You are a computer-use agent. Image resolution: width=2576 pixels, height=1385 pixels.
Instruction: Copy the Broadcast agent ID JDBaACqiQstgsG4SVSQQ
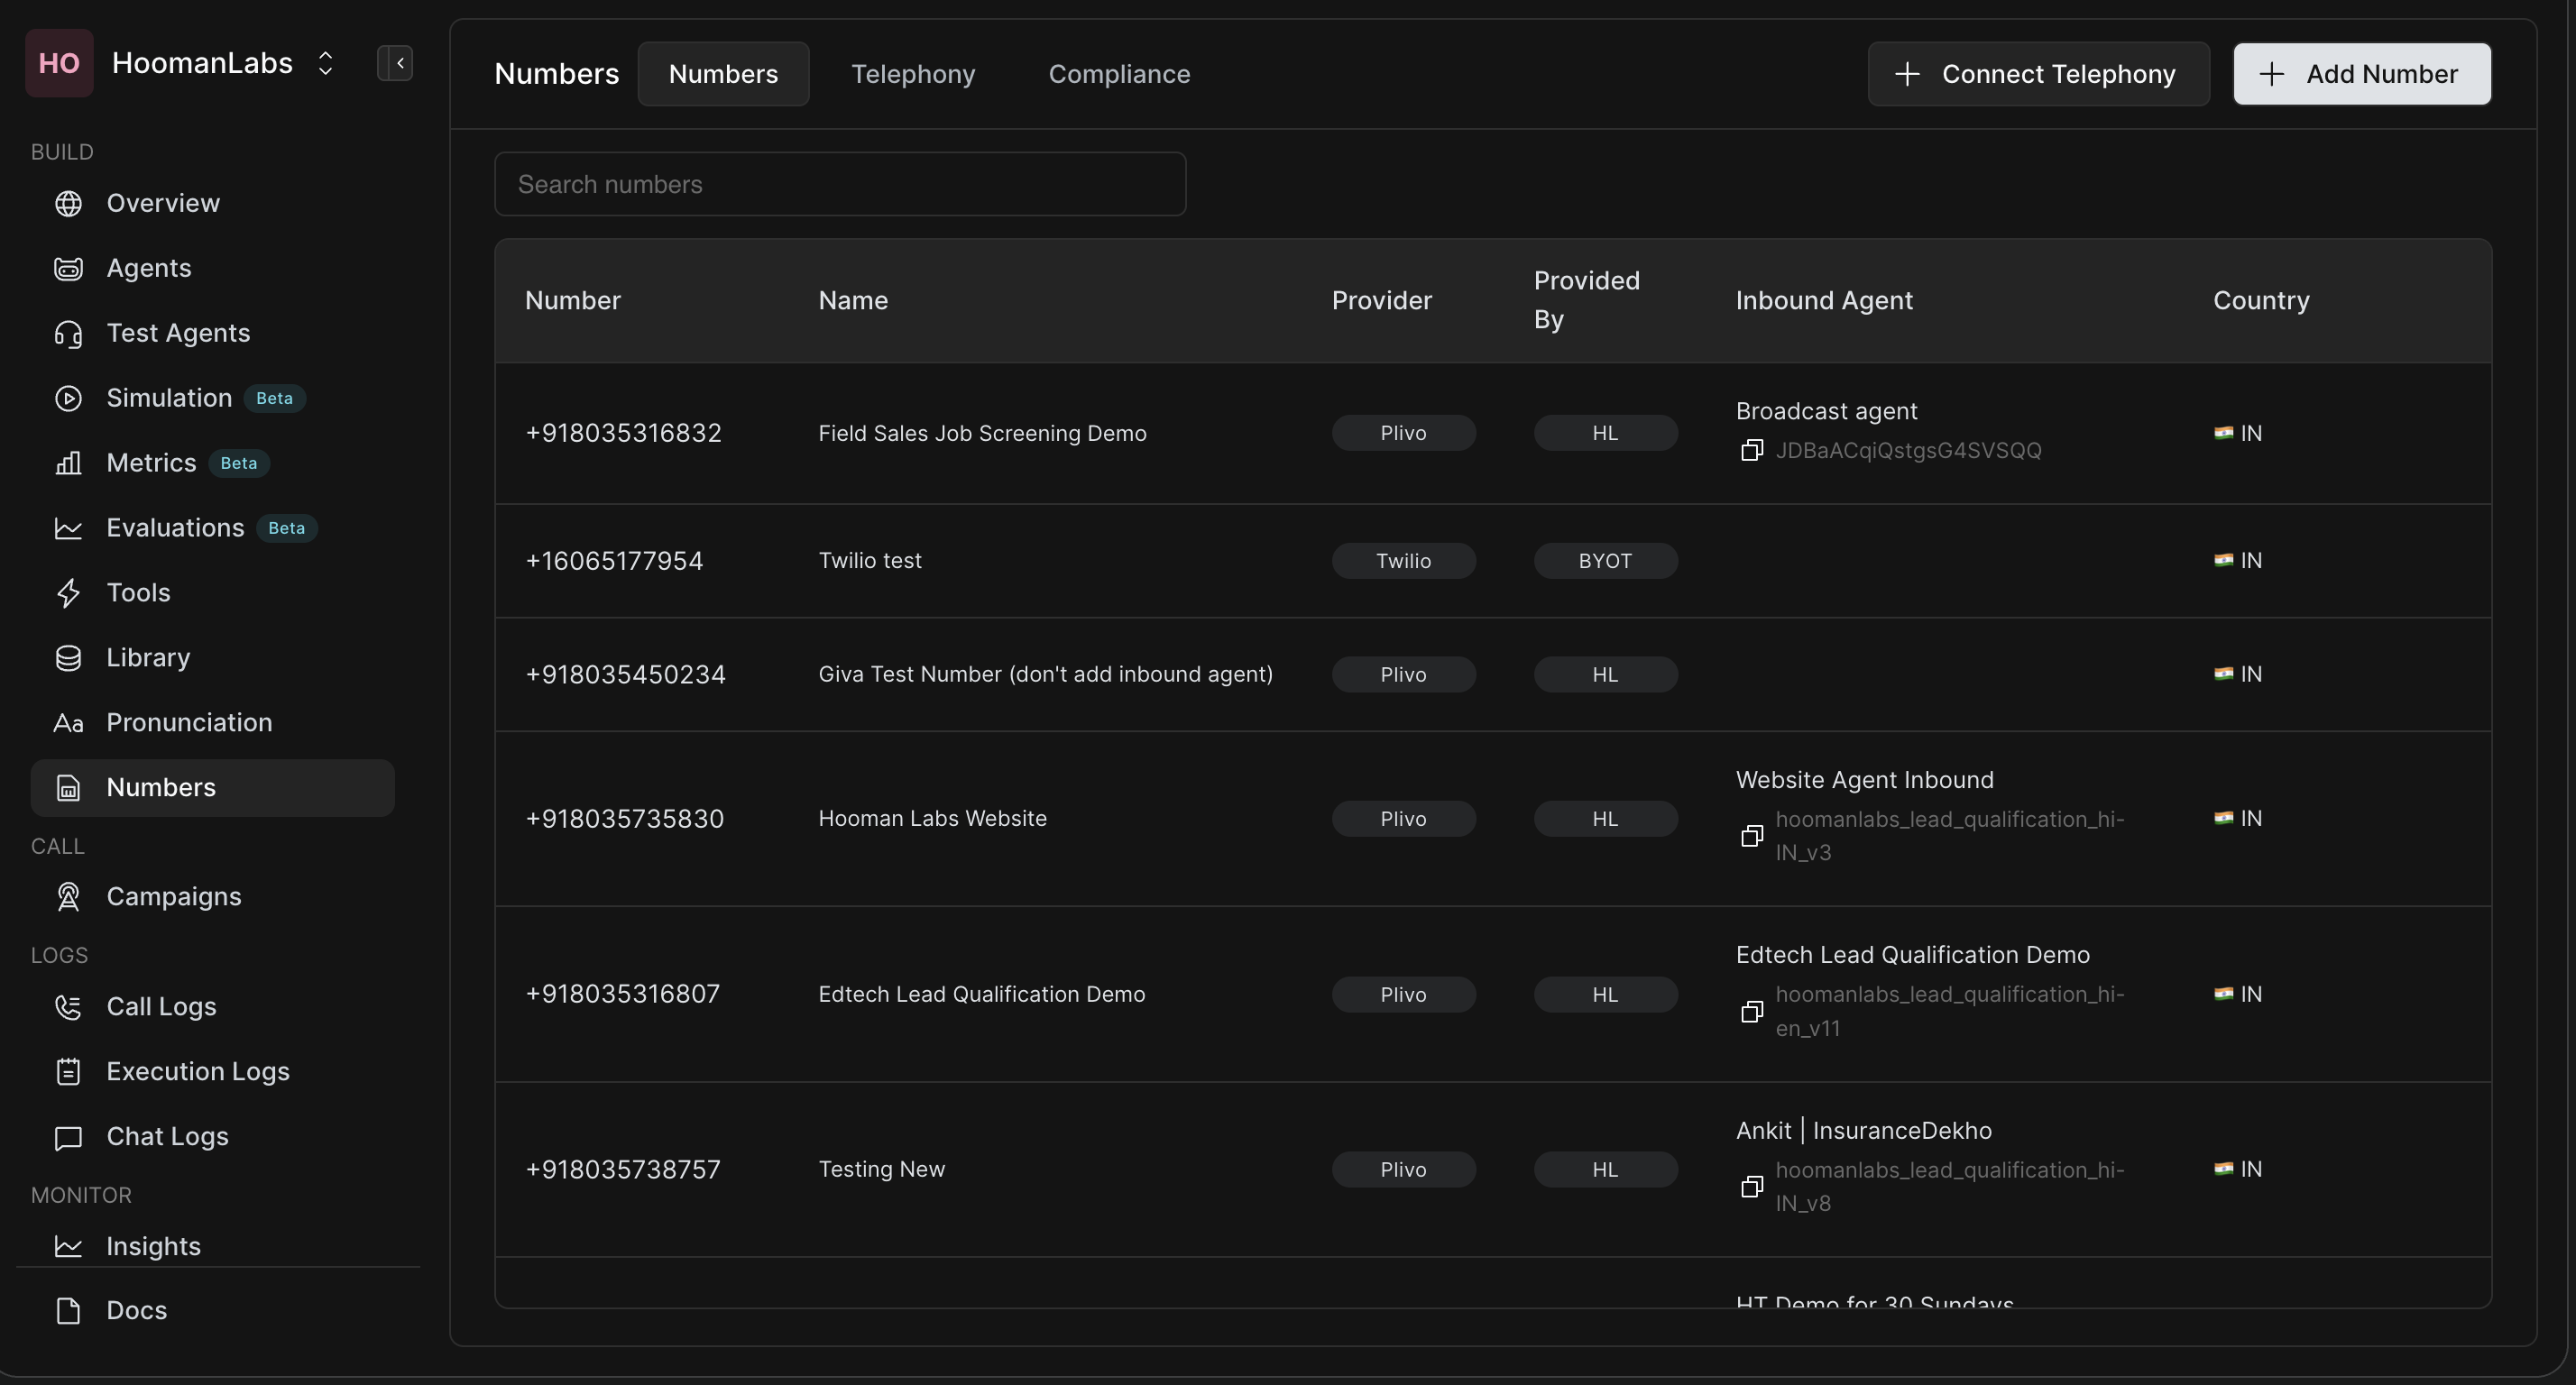(x=1751, y=451)
